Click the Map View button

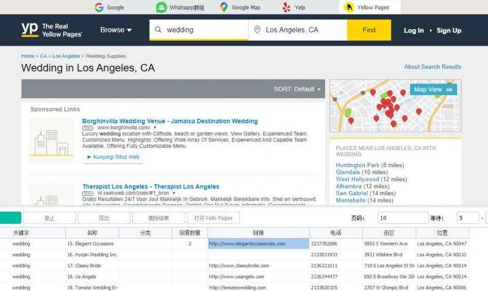(432, 90)
